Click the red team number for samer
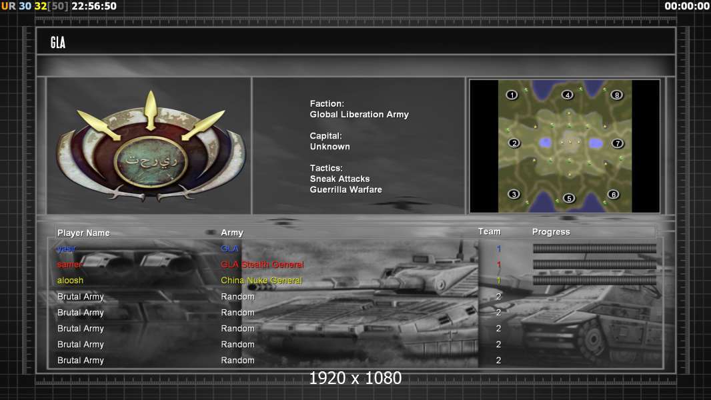This screenshot has width=711, height=400. point(498,265)
